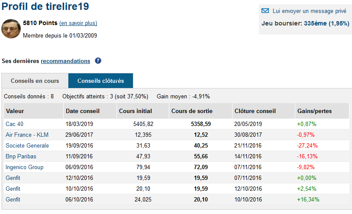Viewport: 352px width, 214px height.
Task: Open the Genfit link dated 12/10/2016
Action: pyautogui.click(x=13, y=178)
